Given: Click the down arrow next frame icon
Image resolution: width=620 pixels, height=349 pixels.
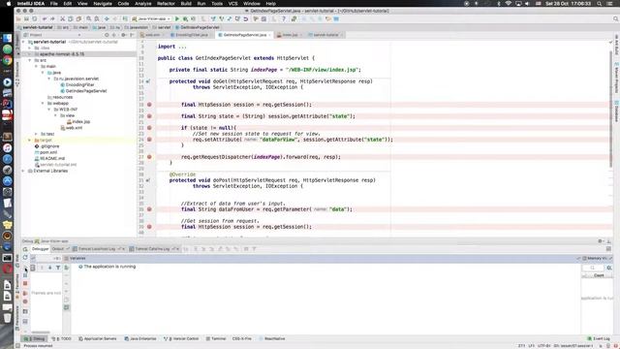Looking at the screenshot, I should pyautogui.click(x=49, y=268).
